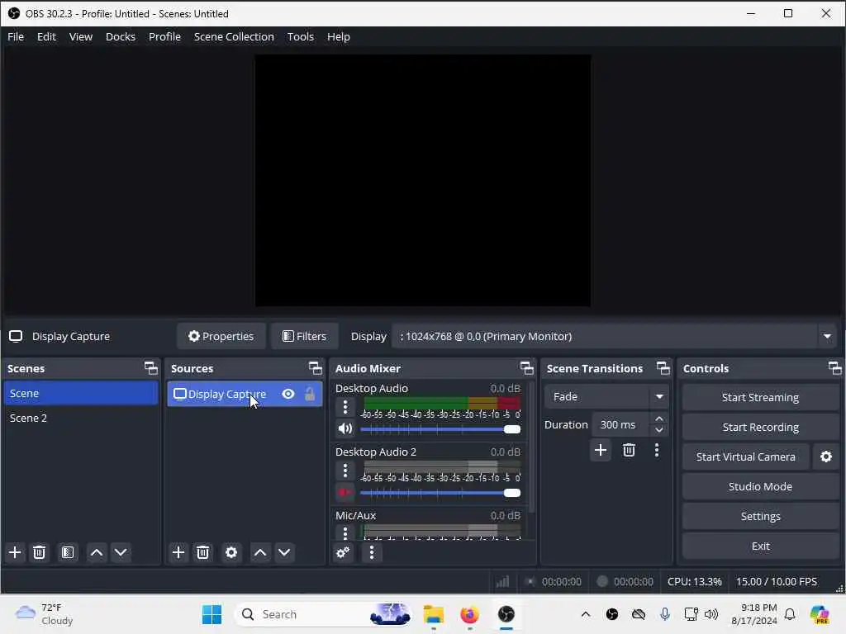This screenshot has width=846, height=634.
Task: Select Scene in Scenes list
Action: click(81, 393)
